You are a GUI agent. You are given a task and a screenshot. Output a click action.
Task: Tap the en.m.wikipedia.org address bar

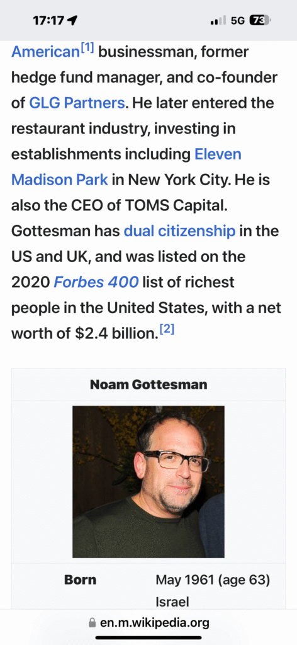[148, 623]
